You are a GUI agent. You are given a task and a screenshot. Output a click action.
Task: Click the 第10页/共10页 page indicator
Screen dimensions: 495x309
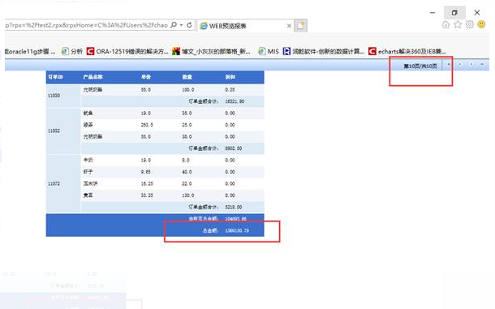420,66
